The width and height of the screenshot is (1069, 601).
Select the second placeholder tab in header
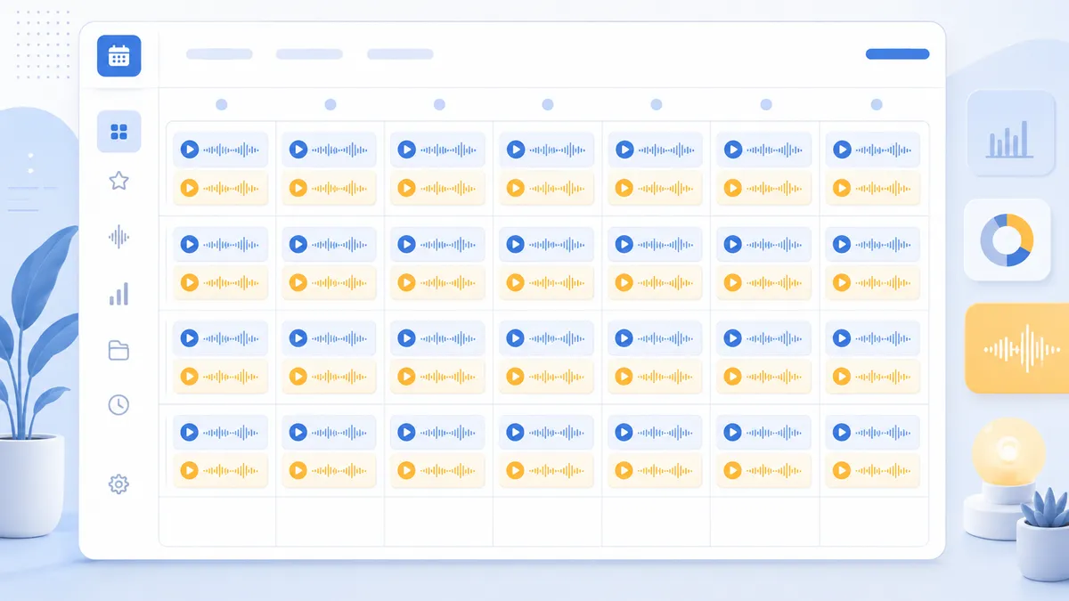[309, 54]
